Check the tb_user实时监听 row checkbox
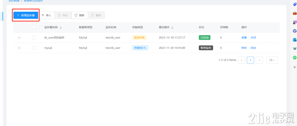 (x=34, y=38)
